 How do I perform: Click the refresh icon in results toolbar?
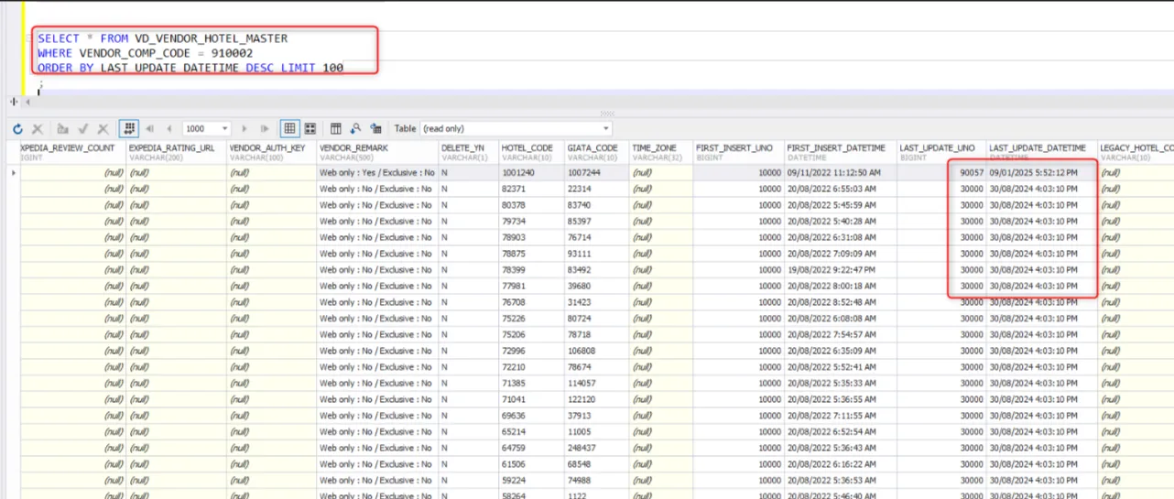[17, 129]
